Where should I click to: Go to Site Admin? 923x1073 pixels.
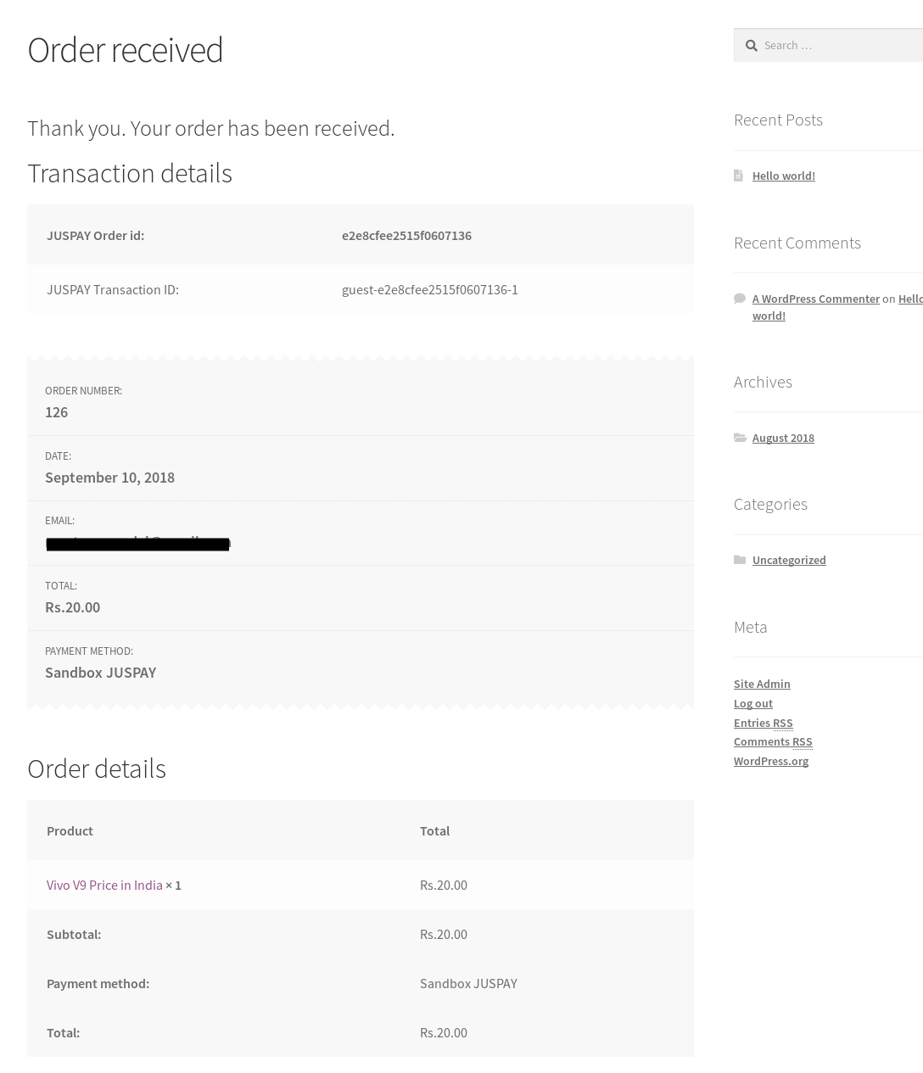tap(761, 684)
